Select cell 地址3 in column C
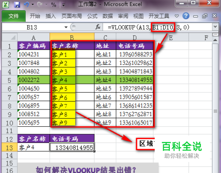 (105, 71)
